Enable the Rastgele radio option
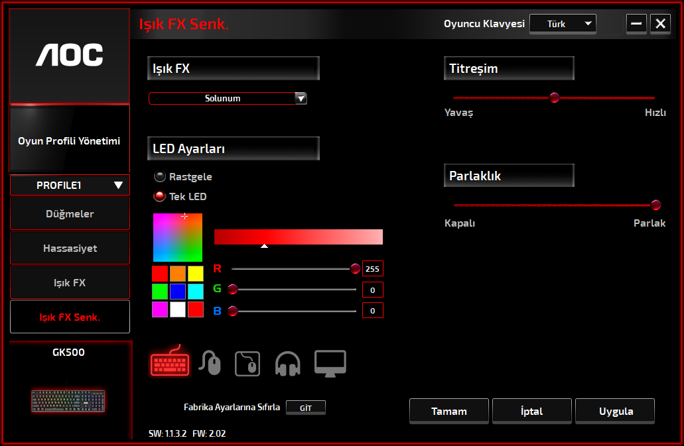684x446 pixels. 160,177
